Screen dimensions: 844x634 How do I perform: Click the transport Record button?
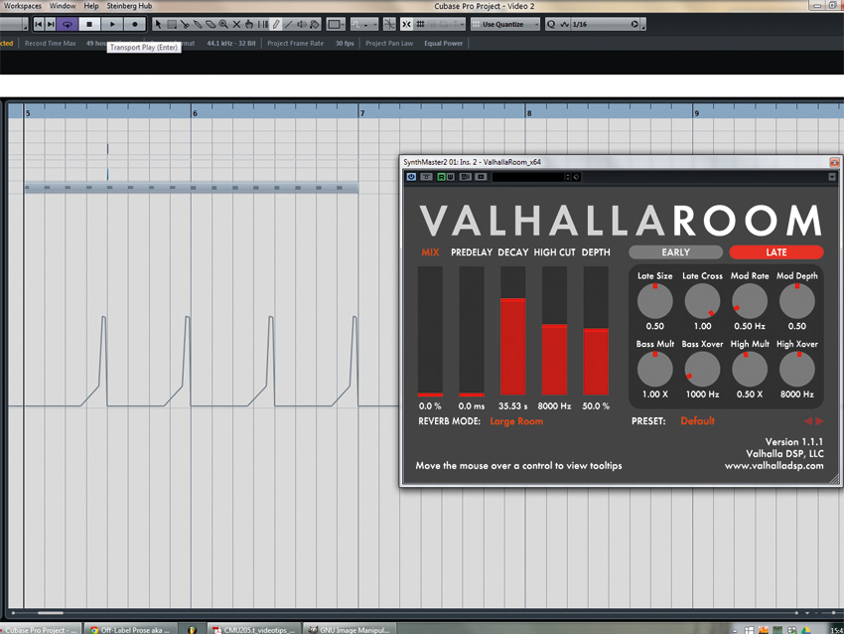135,24
